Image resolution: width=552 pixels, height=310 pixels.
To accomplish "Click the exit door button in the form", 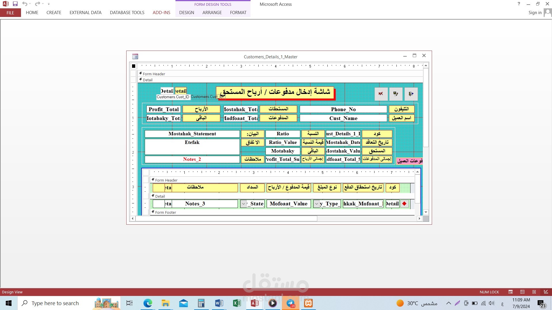I will point(411,94).
